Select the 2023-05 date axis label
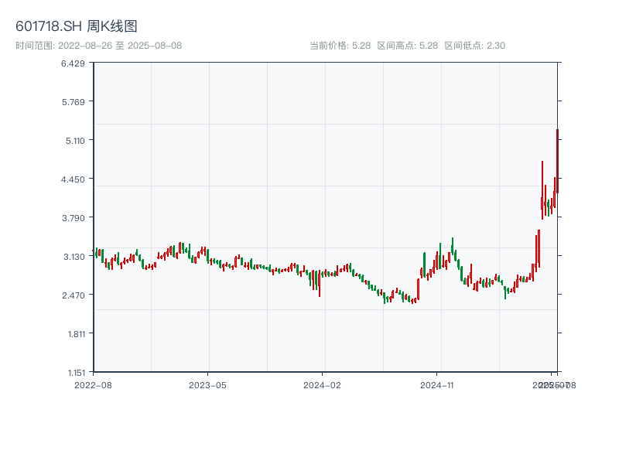This screenshot has height=464, width=619. [x=208, y=384]
